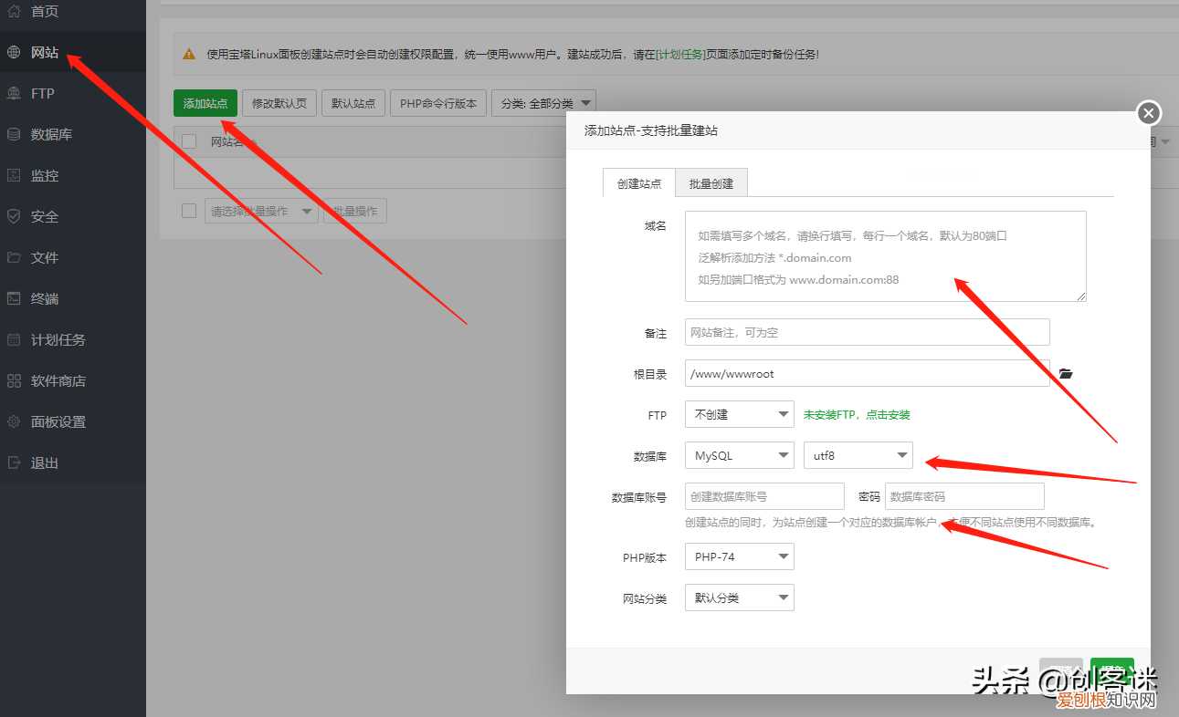Expand the FTP 不创建 dropdown
The image size is (1179, 717).
[x=738, y=414]
